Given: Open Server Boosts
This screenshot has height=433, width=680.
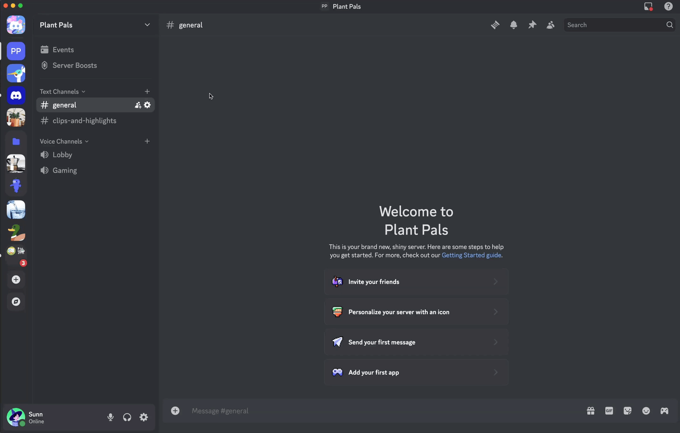Looking at the screenshot, I should [x=95, y=65].
